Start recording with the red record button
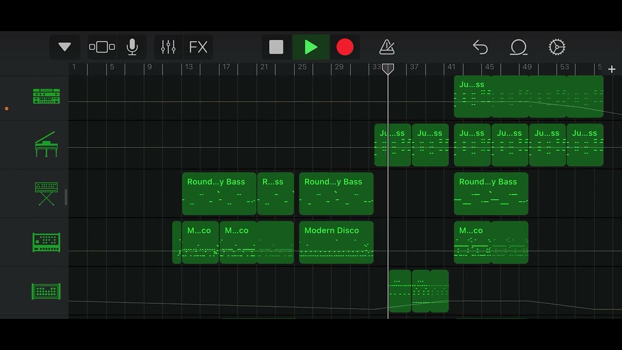 (345, 47)
